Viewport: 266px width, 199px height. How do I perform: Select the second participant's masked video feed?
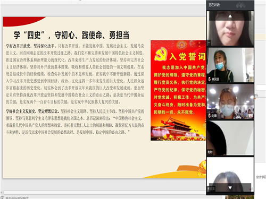pos(230,65)
